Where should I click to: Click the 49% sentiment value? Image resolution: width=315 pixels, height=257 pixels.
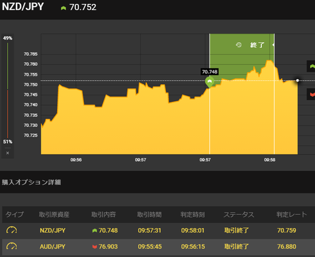click(8, 38)
